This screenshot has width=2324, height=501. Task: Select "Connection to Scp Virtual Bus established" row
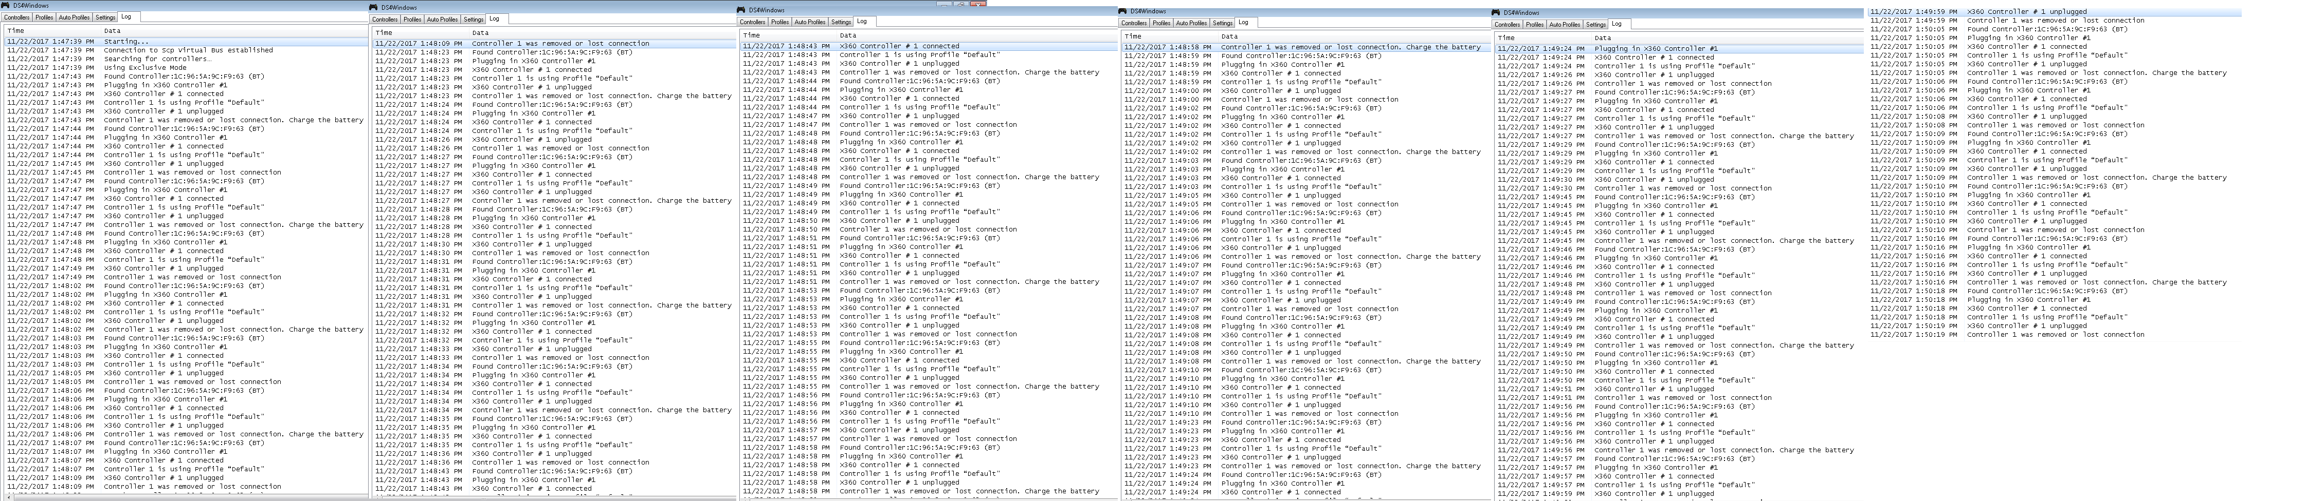pos(186,50)
